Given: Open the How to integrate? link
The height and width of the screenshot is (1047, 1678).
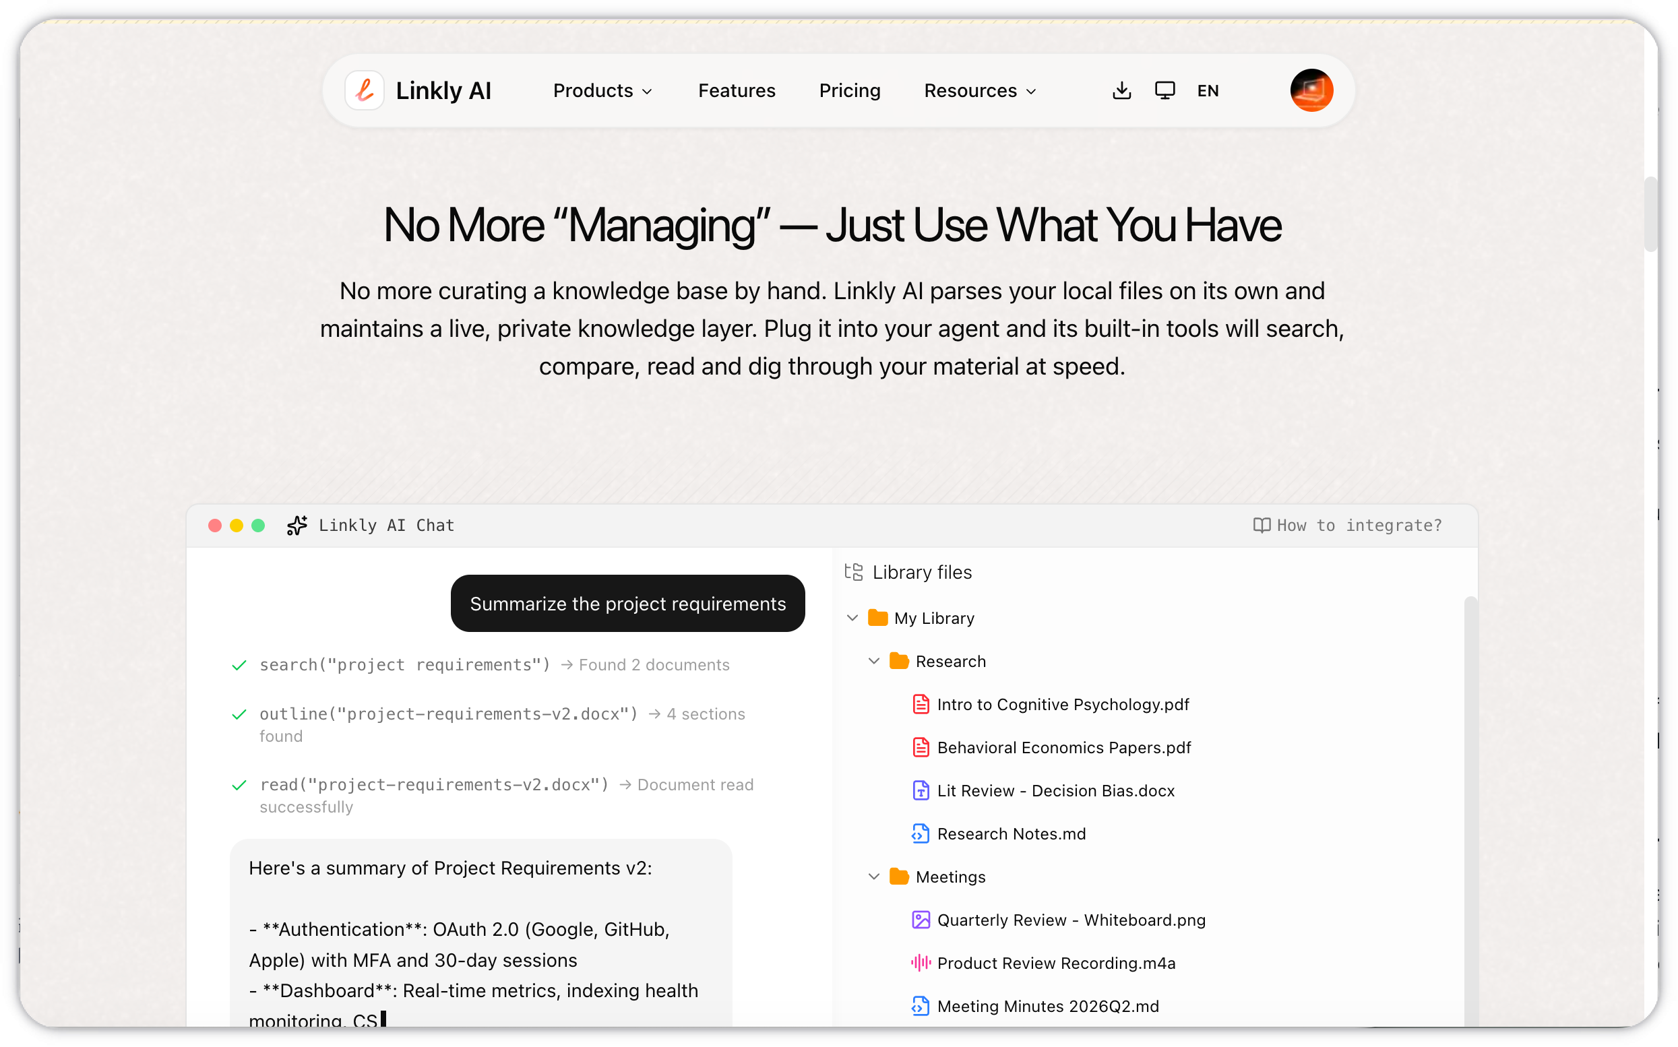Looking at the screenshot, I should [x=1347, y=526].
